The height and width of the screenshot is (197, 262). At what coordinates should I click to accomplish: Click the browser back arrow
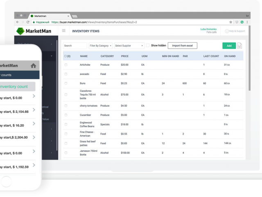coord(18,22)
